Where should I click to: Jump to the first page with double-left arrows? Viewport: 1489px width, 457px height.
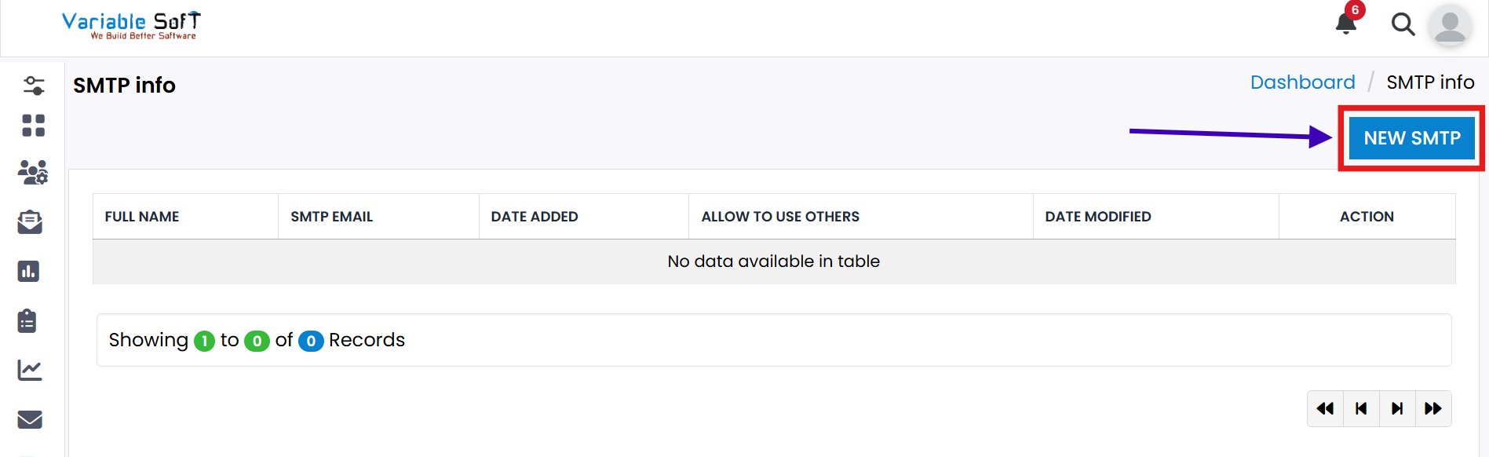[x=1325, y=408]
